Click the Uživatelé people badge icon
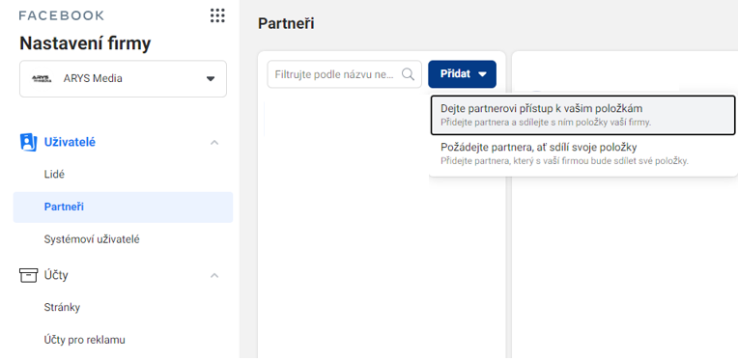The height and width of the screenshot is (361, 738). 28,142
